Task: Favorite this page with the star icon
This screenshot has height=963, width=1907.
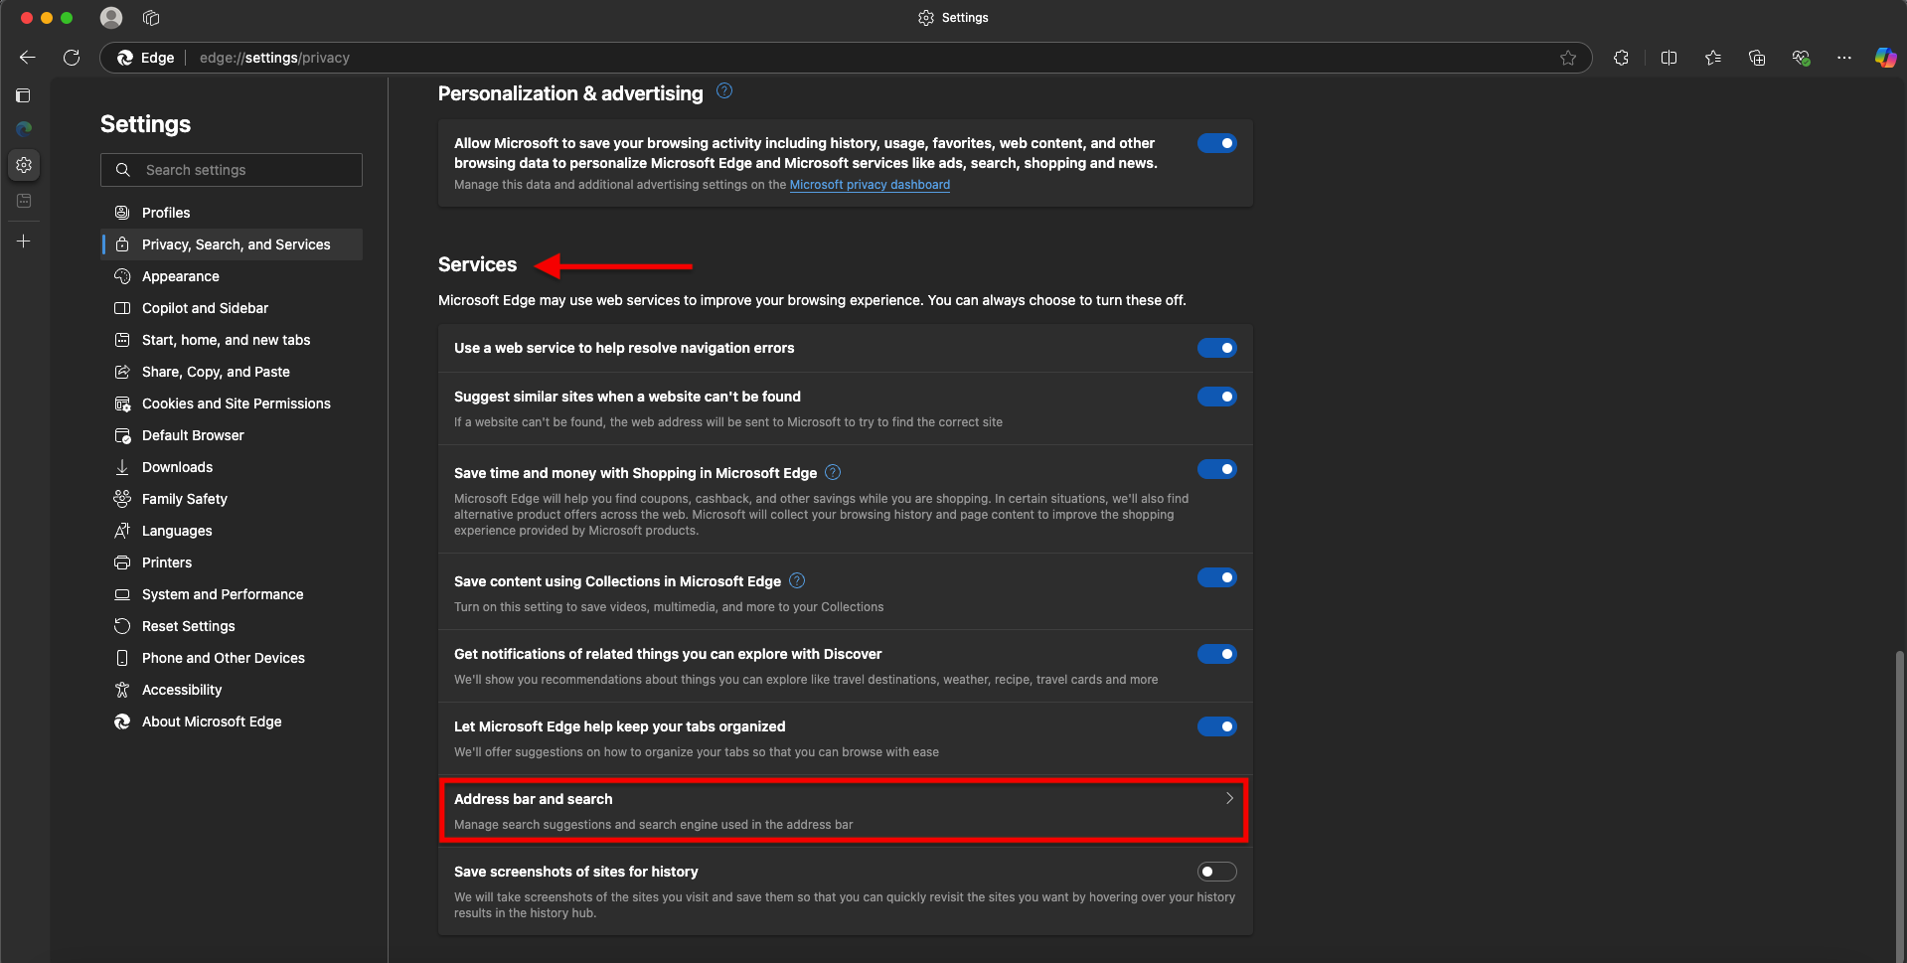Action: pos(1568,58)
